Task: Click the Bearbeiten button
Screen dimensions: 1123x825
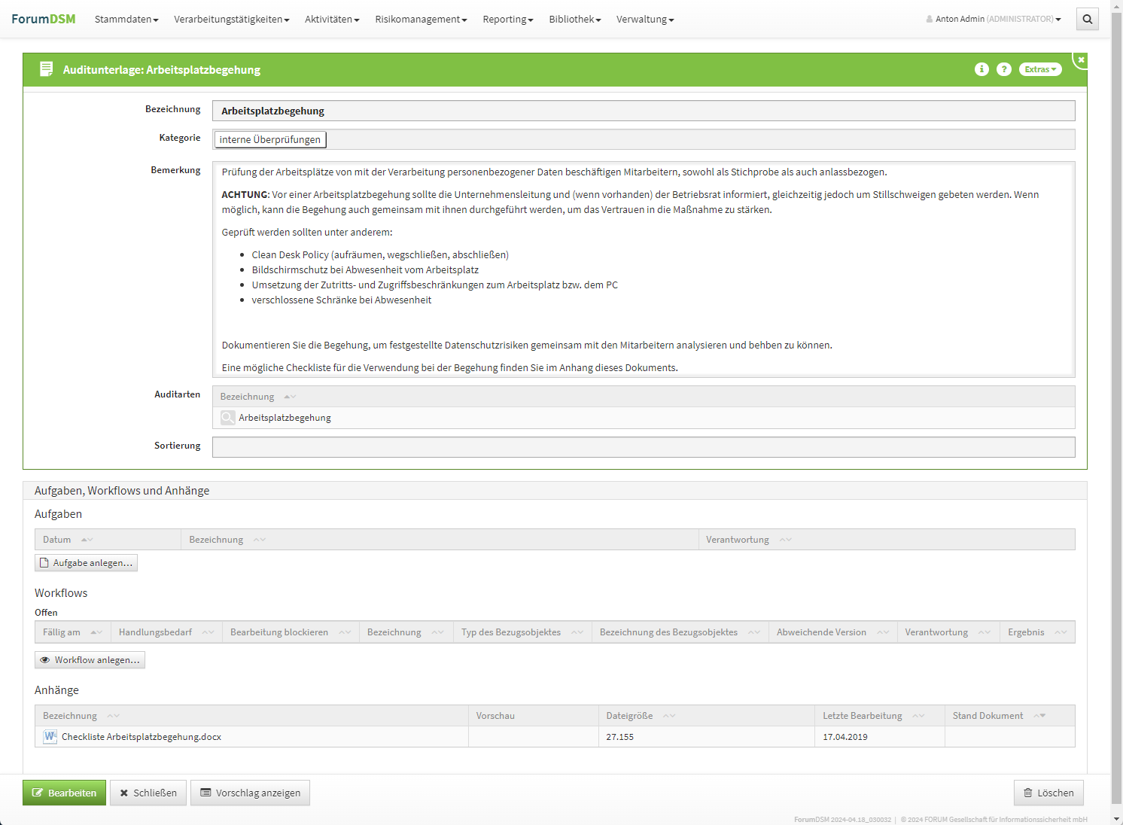Action: pos(65,793)
